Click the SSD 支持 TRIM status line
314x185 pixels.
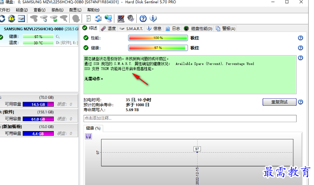coord(119,69)
